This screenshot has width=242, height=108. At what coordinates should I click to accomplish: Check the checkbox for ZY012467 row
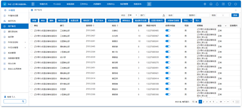[x=32, y=36]
